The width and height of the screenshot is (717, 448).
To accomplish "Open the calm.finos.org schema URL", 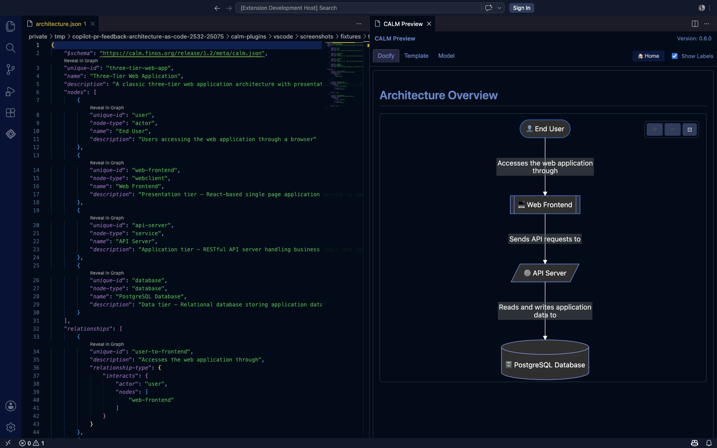I will (182, 53).
